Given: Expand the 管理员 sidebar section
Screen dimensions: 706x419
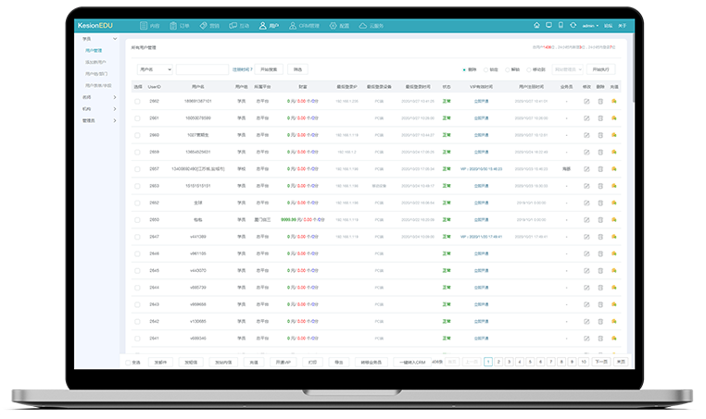Looking at the screenshot, I should (99, 120).
